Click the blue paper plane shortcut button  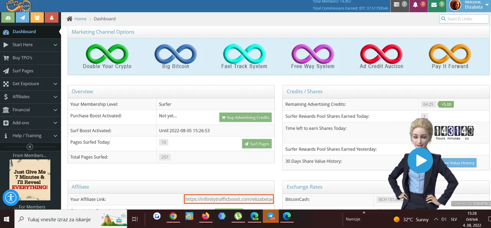point(23,18)
